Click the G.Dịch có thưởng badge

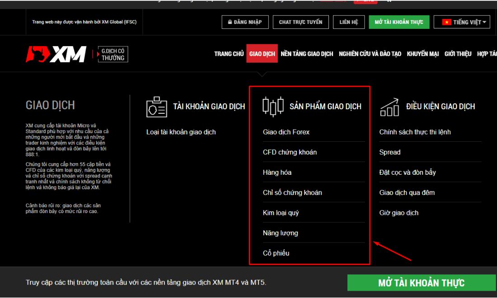pos(113,54)
